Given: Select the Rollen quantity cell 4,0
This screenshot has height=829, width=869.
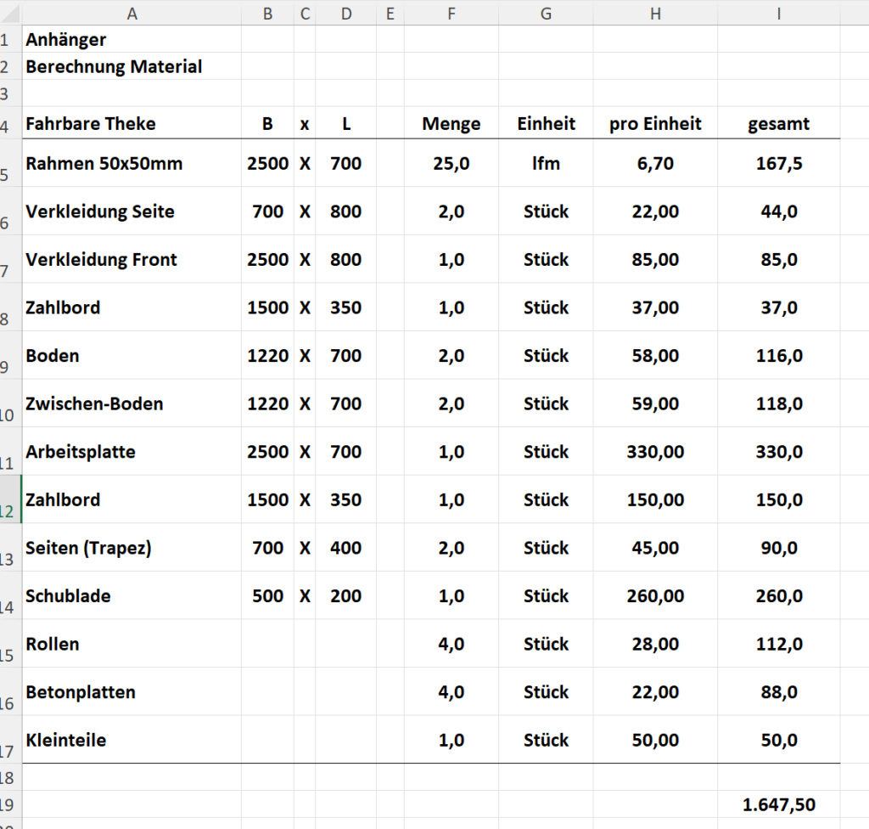Looking at the screenshot, I should tap(451, 644).
